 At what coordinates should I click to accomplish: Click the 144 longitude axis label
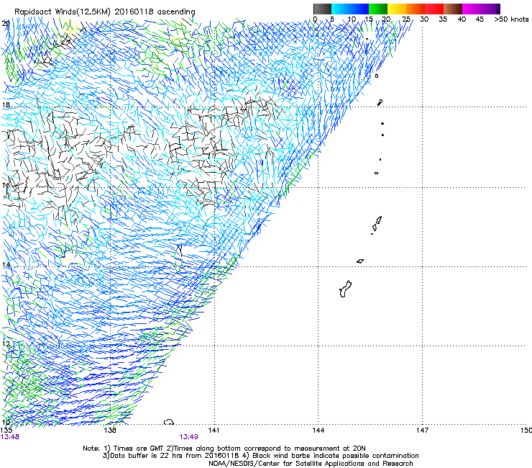(318, 431)
